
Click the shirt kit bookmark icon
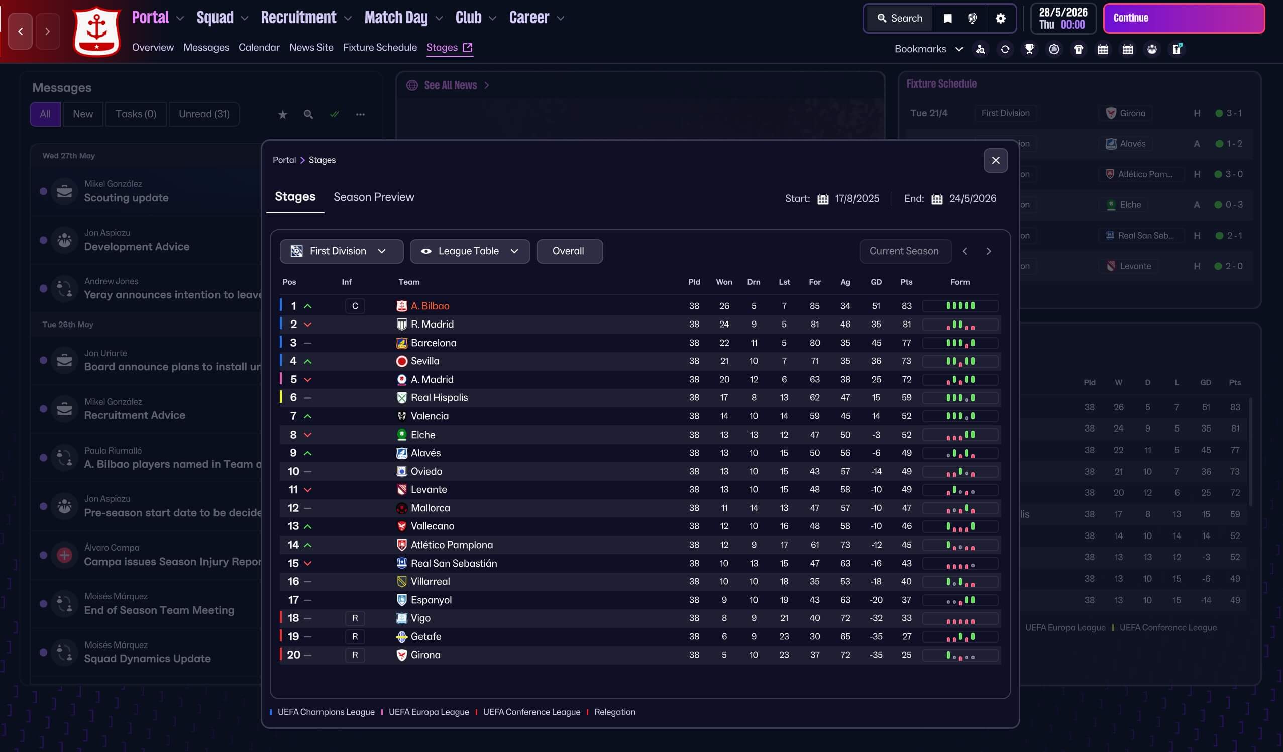[1079, 49]
